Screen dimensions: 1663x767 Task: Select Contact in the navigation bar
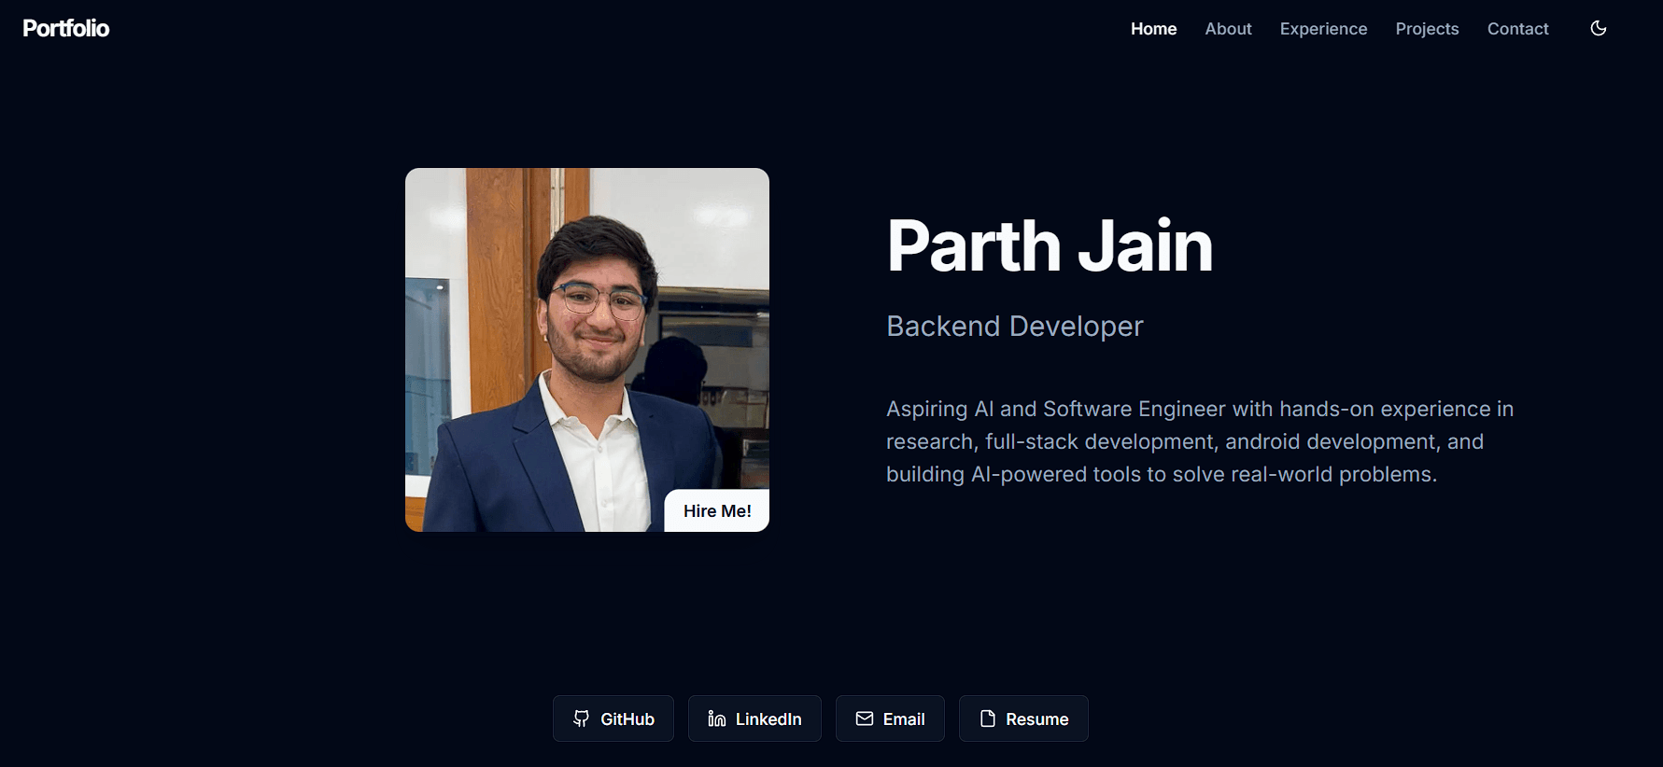(1517, 29)
